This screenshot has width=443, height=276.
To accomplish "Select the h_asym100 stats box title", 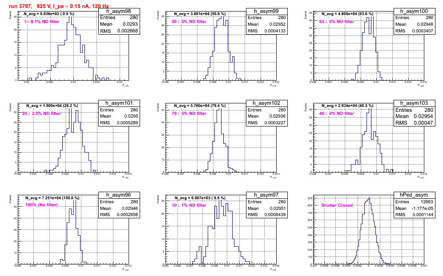I will point(414,11).
